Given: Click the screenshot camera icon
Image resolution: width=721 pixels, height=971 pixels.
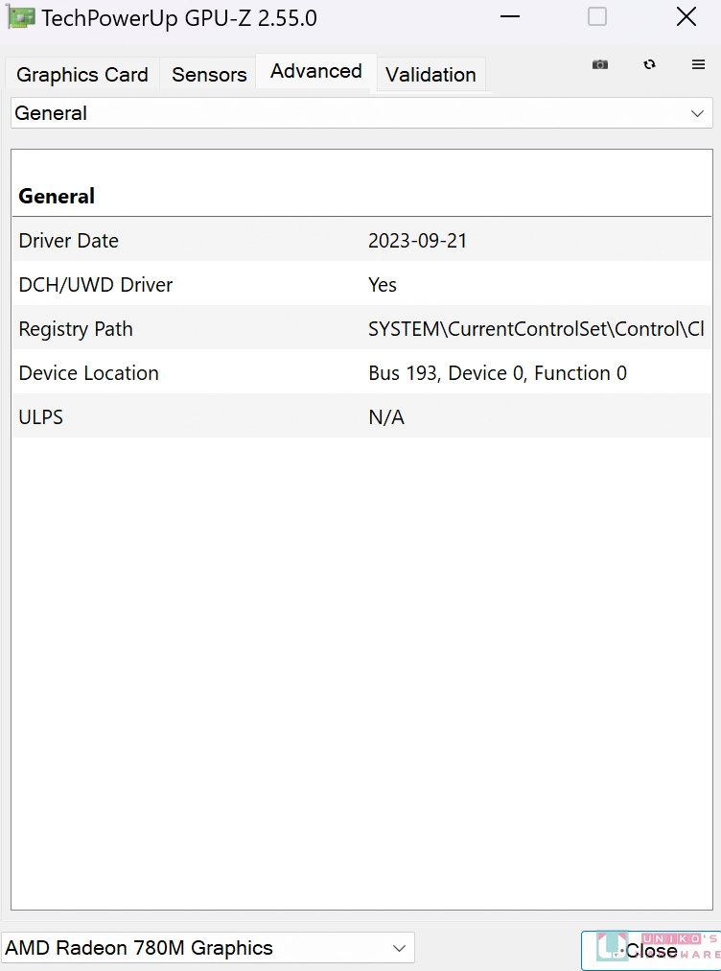Looking at the screenshot, I should tap(599, 64).
